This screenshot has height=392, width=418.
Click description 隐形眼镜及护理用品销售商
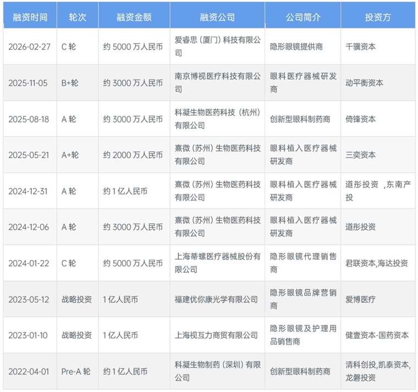click(303, 335)
